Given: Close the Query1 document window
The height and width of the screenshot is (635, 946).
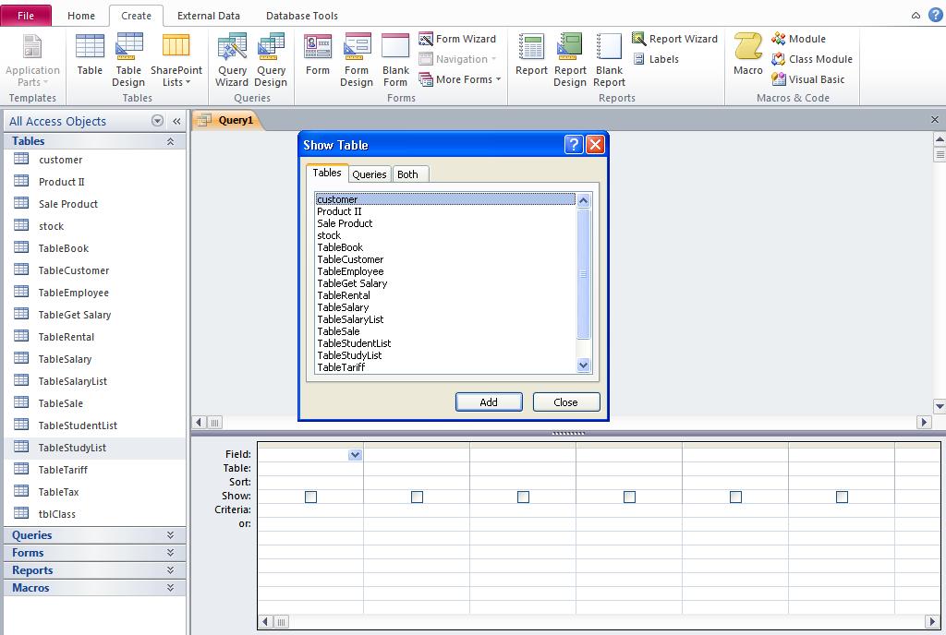Looking at the screenshot, I should click(x=935, y=120).
